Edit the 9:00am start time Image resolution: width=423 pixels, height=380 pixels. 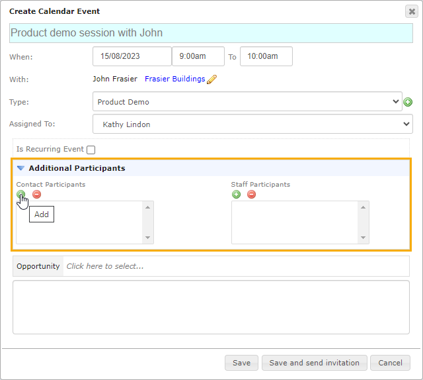pyautogui.click(x=198, y=56)
